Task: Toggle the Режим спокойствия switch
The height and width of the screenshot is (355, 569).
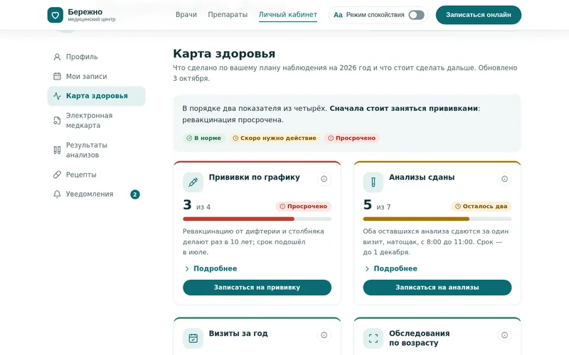Action: coord(416,15)
